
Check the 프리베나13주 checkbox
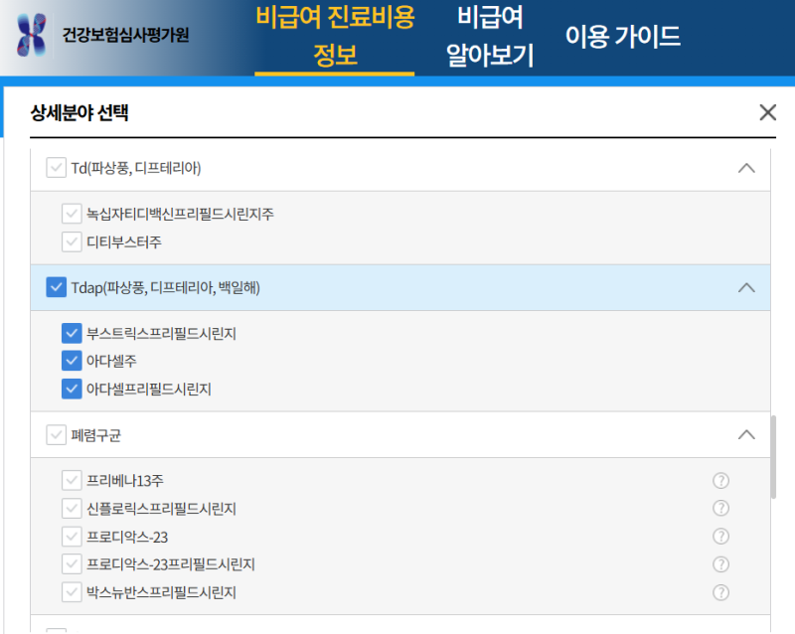(72, 480)
